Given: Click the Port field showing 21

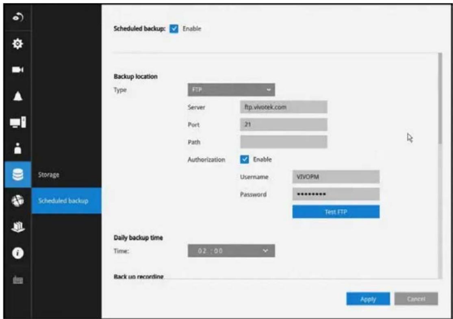Looking at the screenshot, I should tap(284, 125).
